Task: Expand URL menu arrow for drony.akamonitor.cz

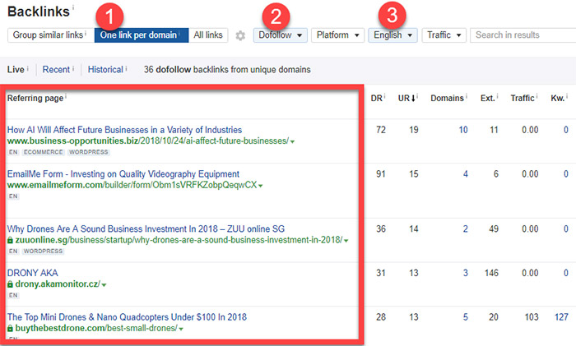Action: pos(104,284)
